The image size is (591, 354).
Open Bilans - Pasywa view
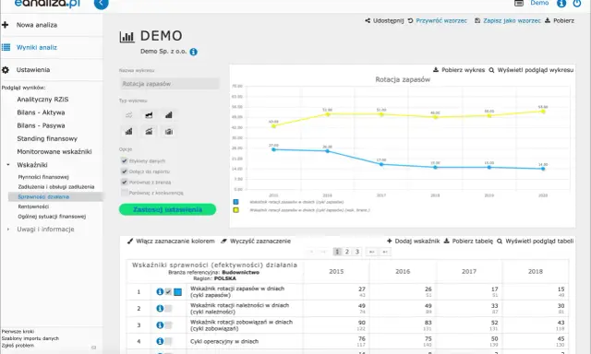pos(41,125)
